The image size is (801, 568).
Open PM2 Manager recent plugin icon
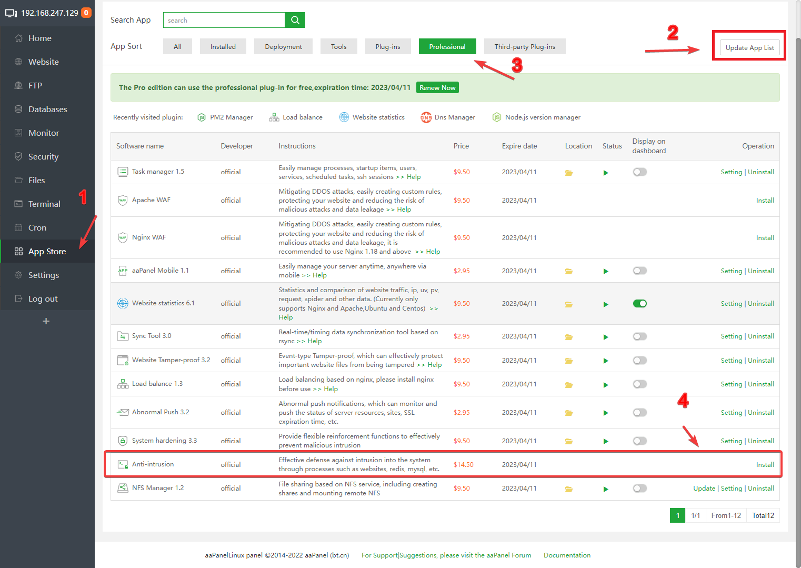[x=202, y=117]
